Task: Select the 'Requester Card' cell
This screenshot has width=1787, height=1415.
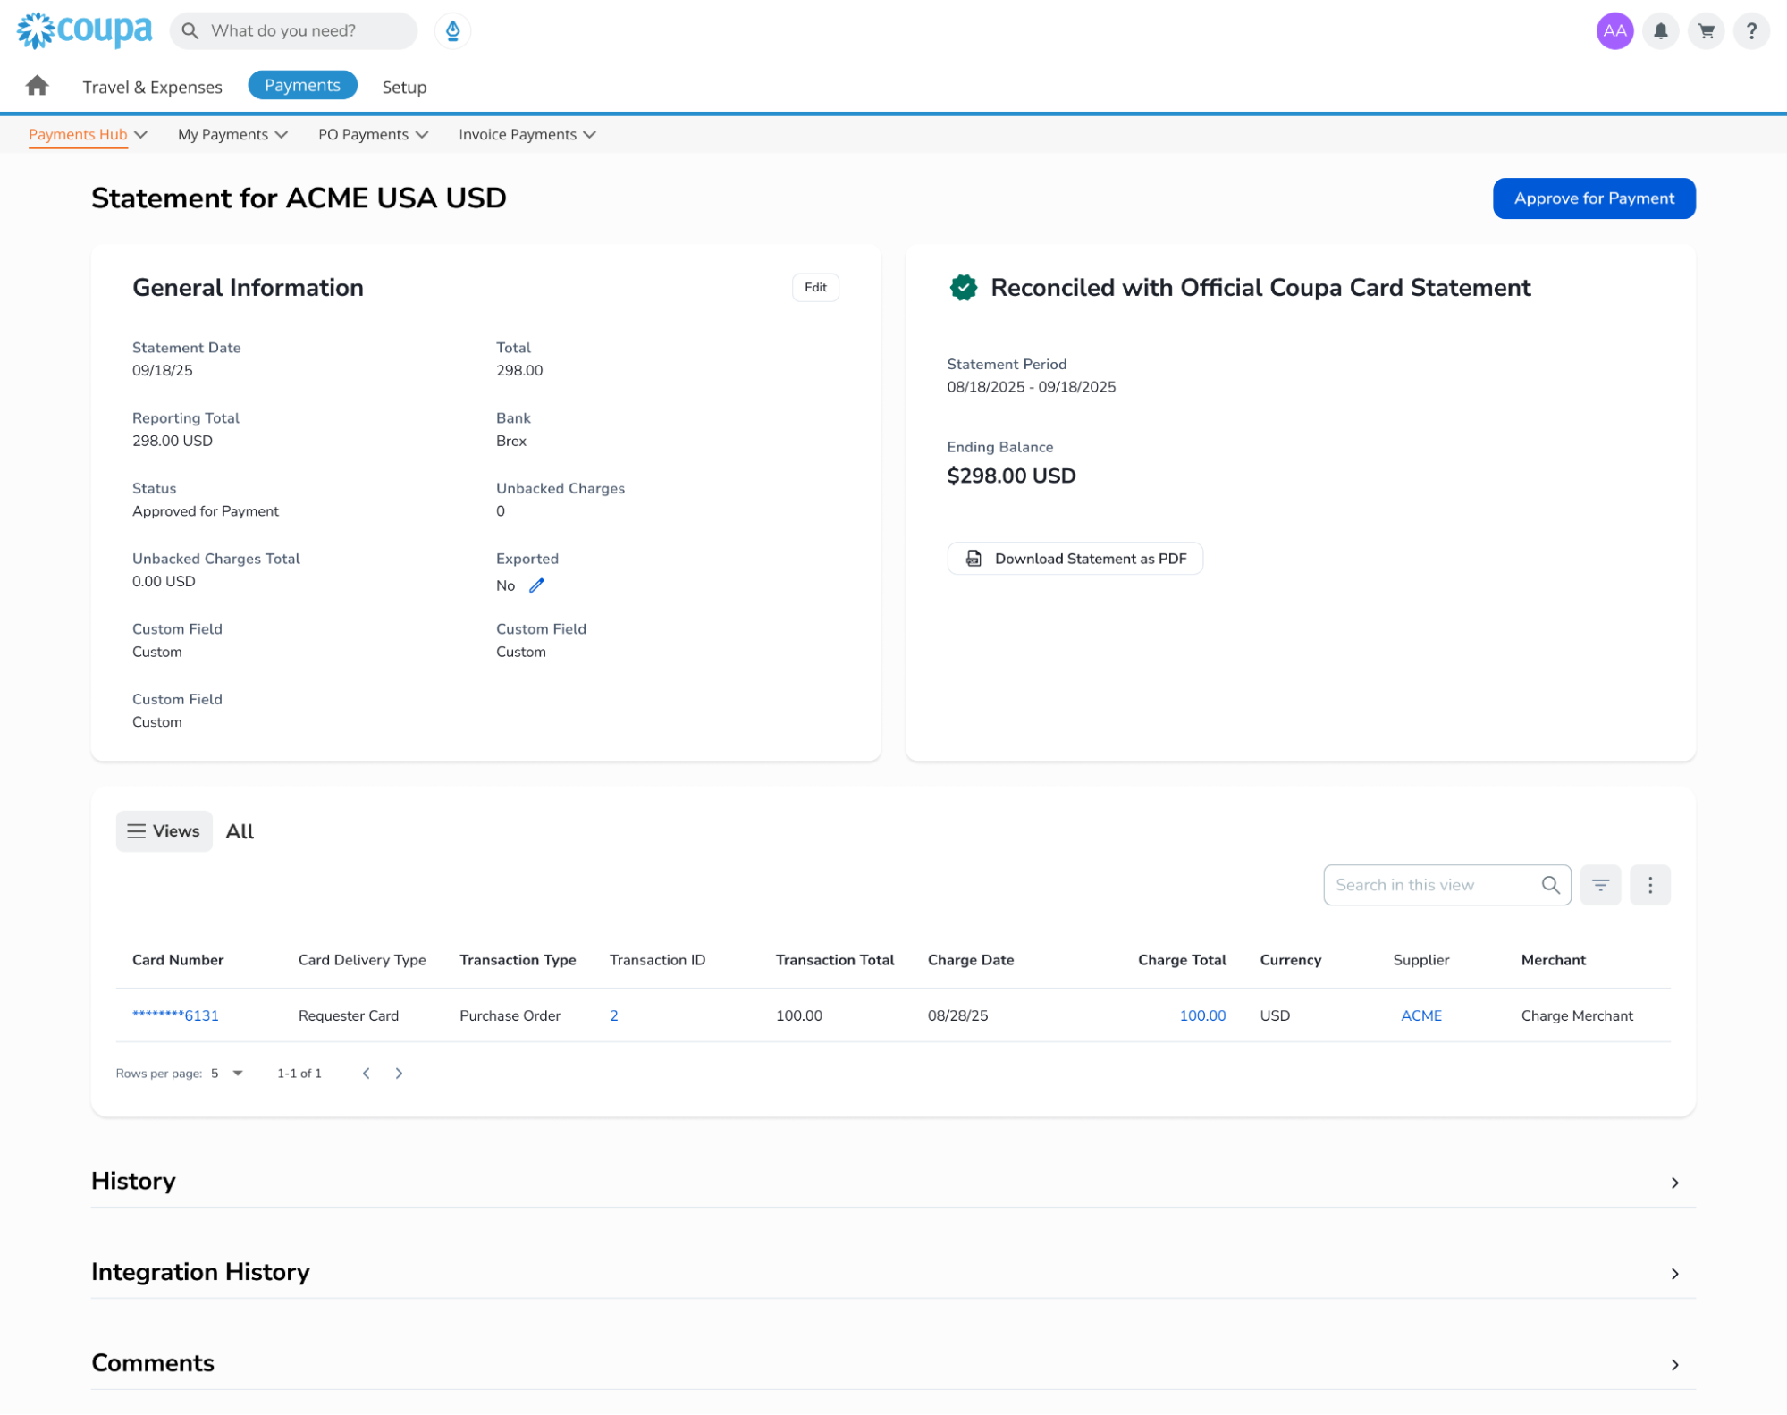Action: pos(349,1015)
